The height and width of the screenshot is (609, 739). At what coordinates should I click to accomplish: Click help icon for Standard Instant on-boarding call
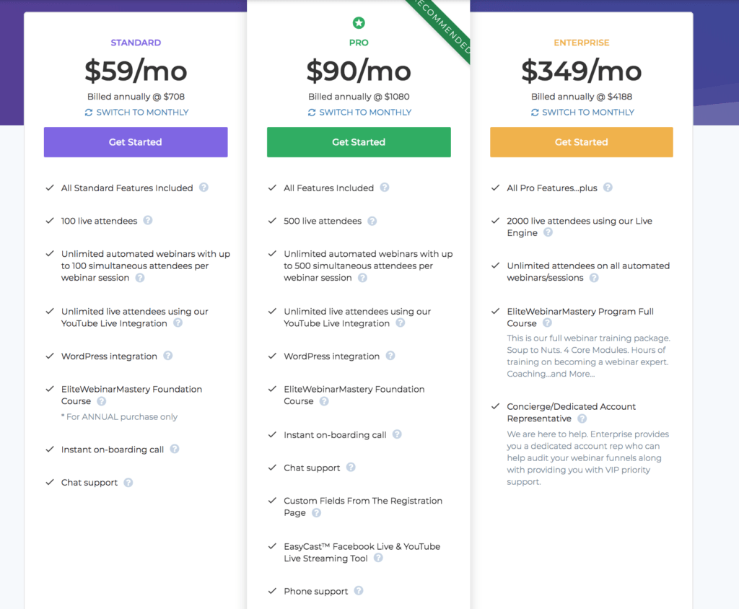tap(175, 449)
